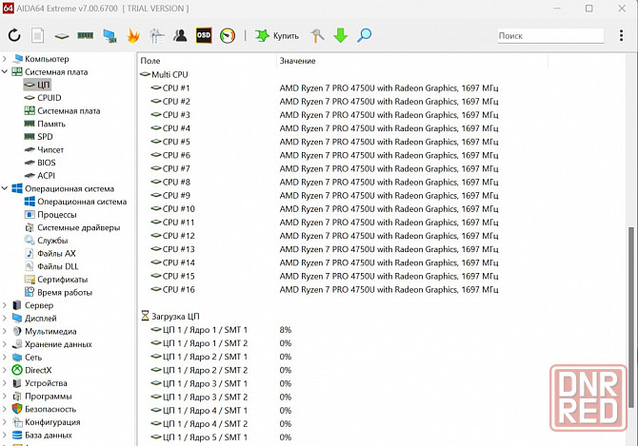Viewport: 638px width, 446px height.
Task: Click the Значение column header
Action: [x=297, y=61]
